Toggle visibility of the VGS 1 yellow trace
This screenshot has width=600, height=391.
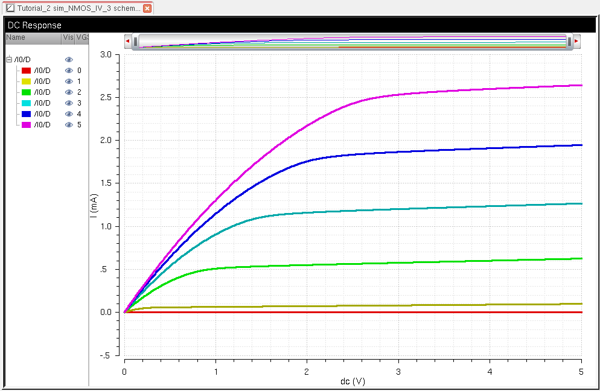point(69,81)
